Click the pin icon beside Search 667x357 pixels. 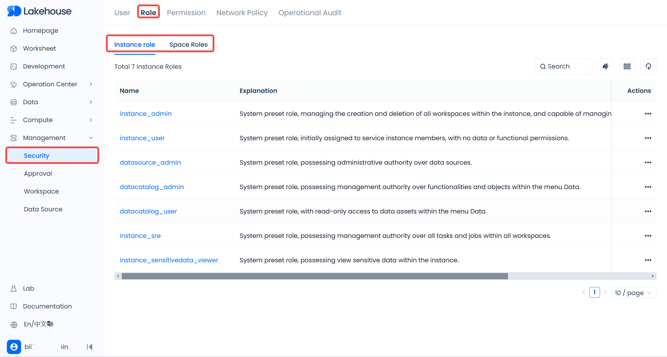tap(605, 66)
